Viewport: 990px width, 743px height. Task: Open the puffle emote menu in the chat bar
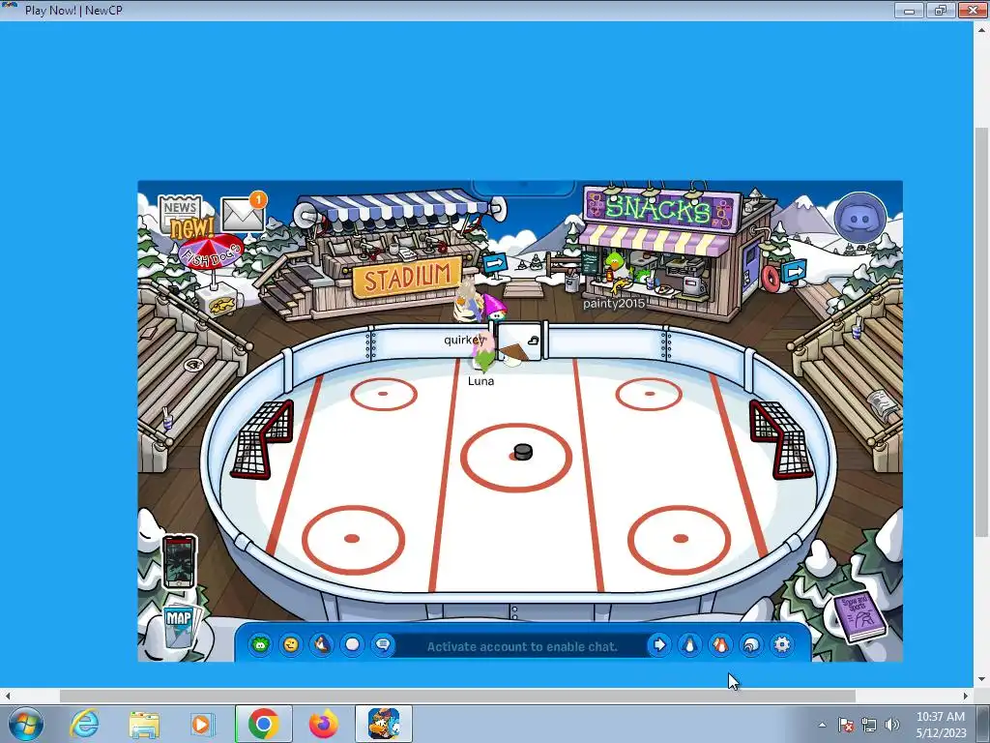(260, 644)
